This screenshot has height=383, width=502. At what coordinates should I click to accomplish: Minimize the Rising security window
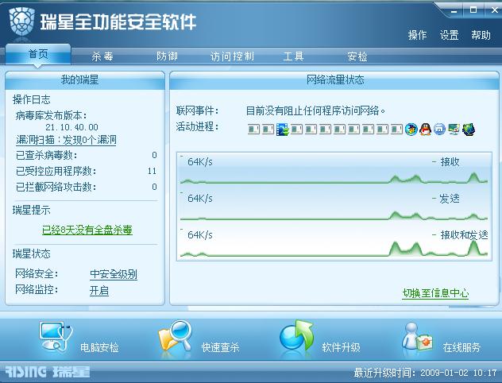pyautogui.click(x=454, y=11)
